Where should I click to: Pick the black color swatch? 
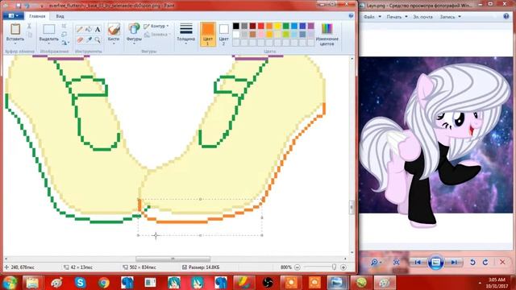[x=236, y=26]
